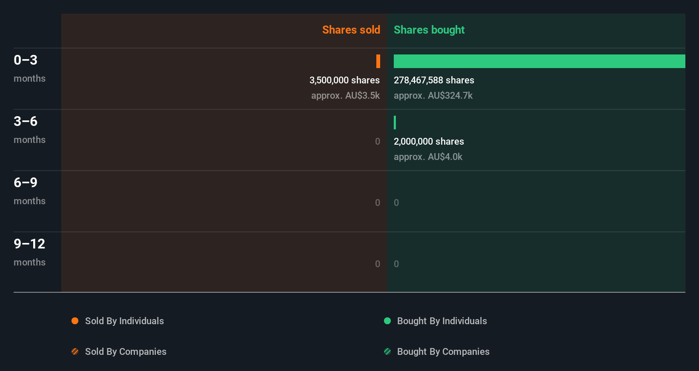Select the 3,500,000 shares value
Viewport: 699px width, 371px height.
[344, 80]
